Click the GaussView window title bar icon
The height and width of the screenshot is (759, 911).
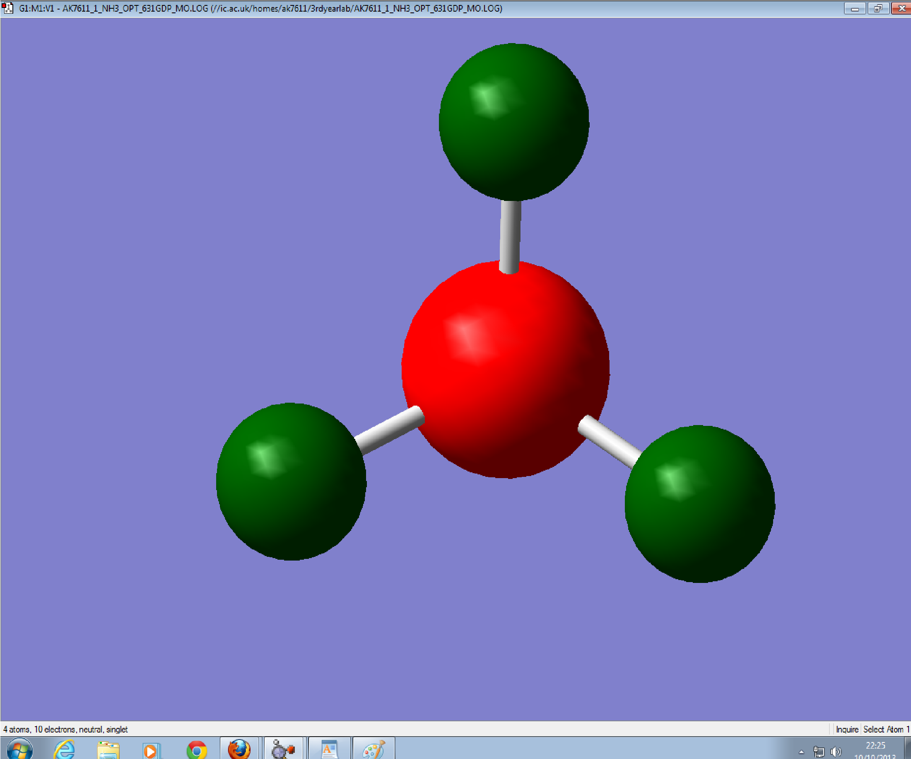tap(8, 8)
